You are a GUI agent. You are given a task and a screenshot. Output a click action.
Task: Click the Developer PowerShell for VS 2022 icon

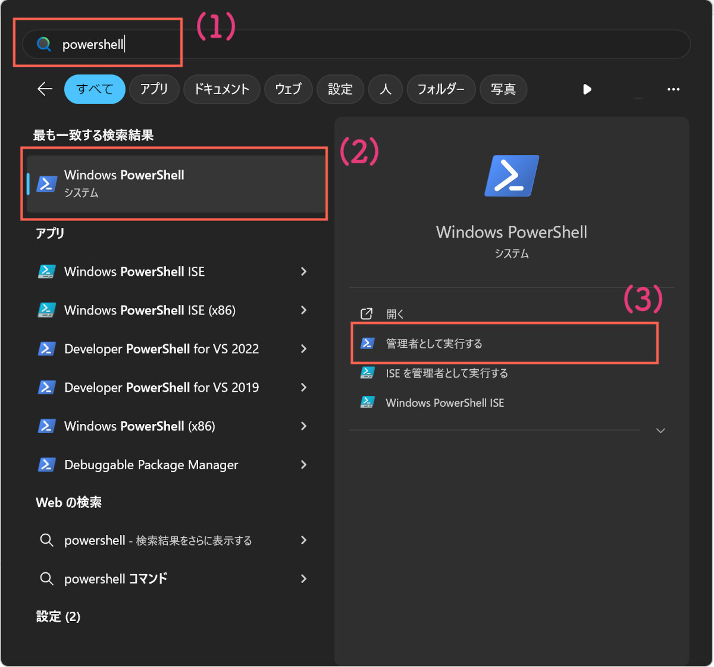pos(46,349)
